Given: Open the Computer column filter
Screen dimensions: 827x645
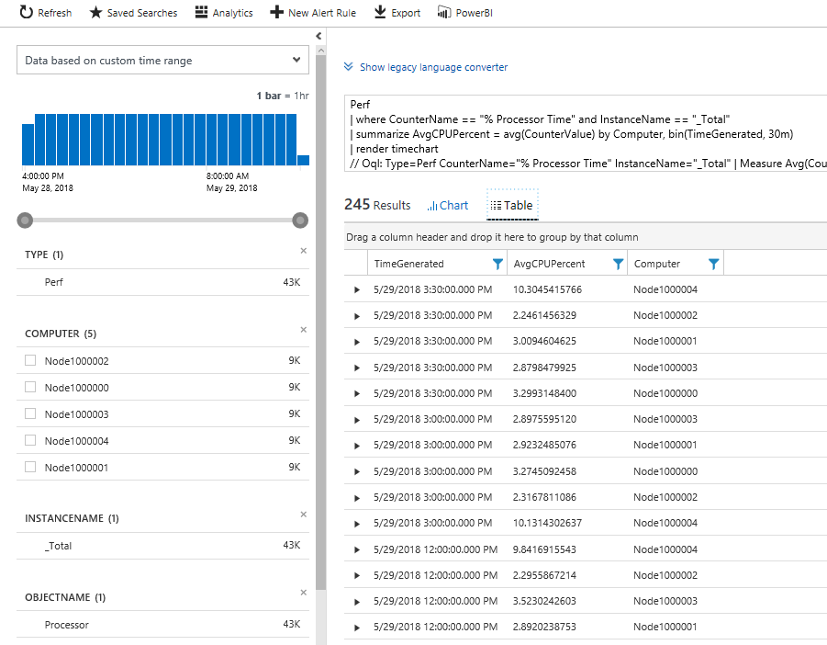Looking at the screenshot, I should [714, 263].
